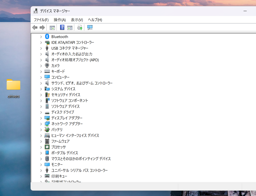Click the scan for hardware changes icon
The height and width of the screenshot is (196, 256).
(90, 27)
